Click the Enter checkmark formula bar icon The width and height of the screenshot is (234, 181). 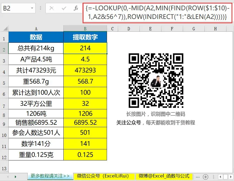[64, 8]
